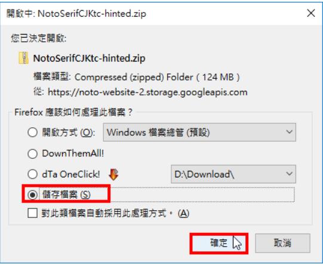The height and width of the screenshot is (264, 323).
Task: Click the 儲存檔案 (S) label text
Action: (x=66, y=195)
